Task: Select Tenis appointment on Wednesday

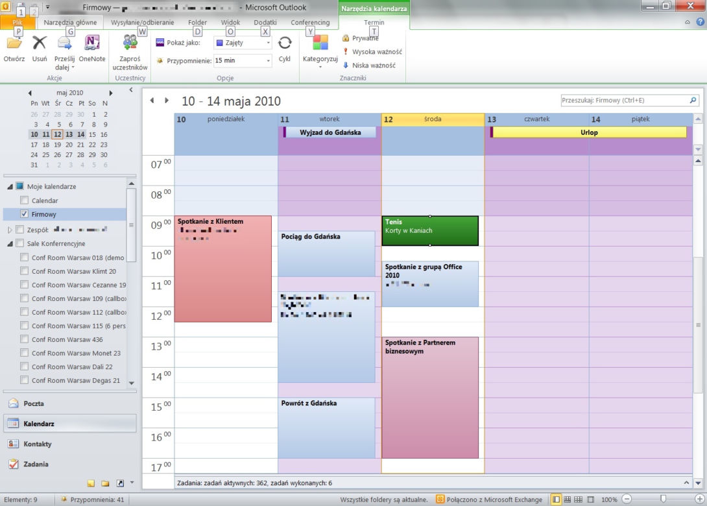Action: point(430,231)
